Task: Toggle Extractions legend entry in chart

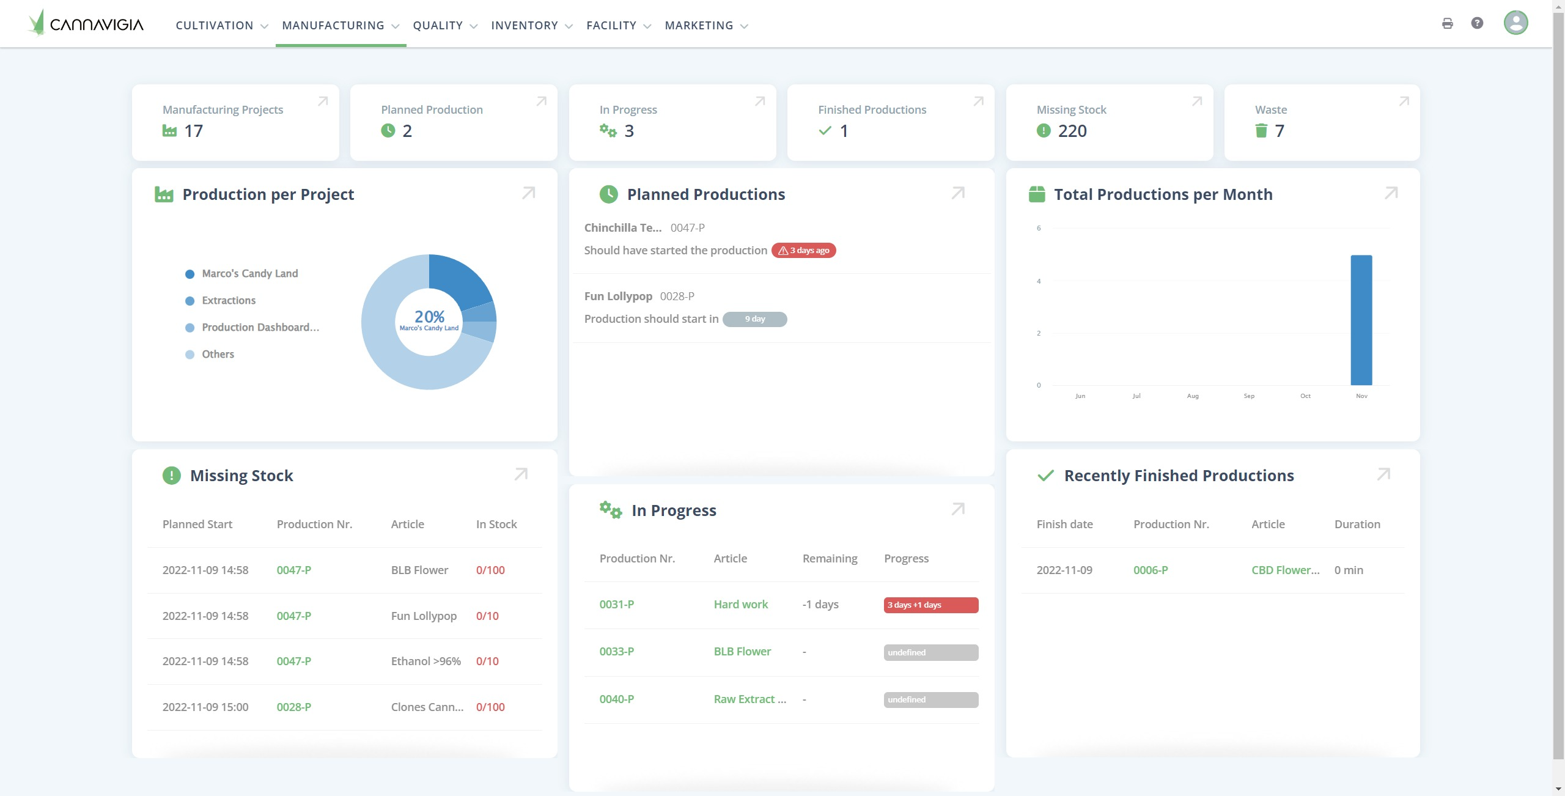Action: 229,301
